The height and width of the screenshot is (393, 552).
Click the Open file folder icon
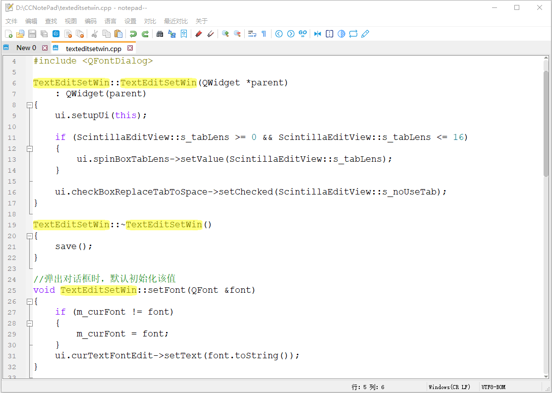[x=20, y=34]
